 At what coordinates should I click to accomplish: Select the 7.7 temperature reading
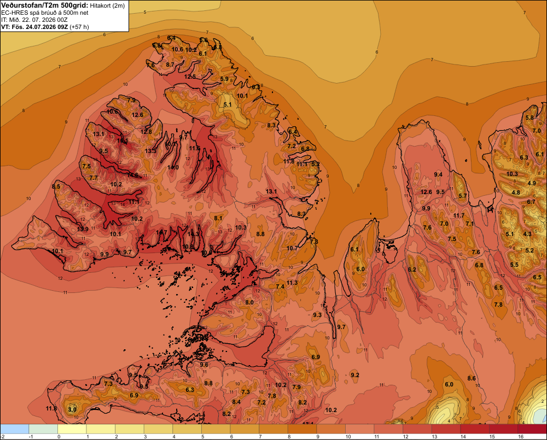point(94,178)
